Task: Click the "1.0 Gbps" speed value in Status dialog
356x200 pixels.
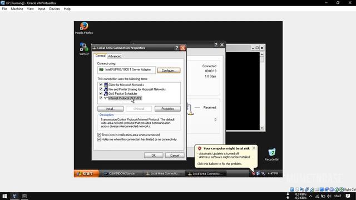Action: click(x=210, y=76)
